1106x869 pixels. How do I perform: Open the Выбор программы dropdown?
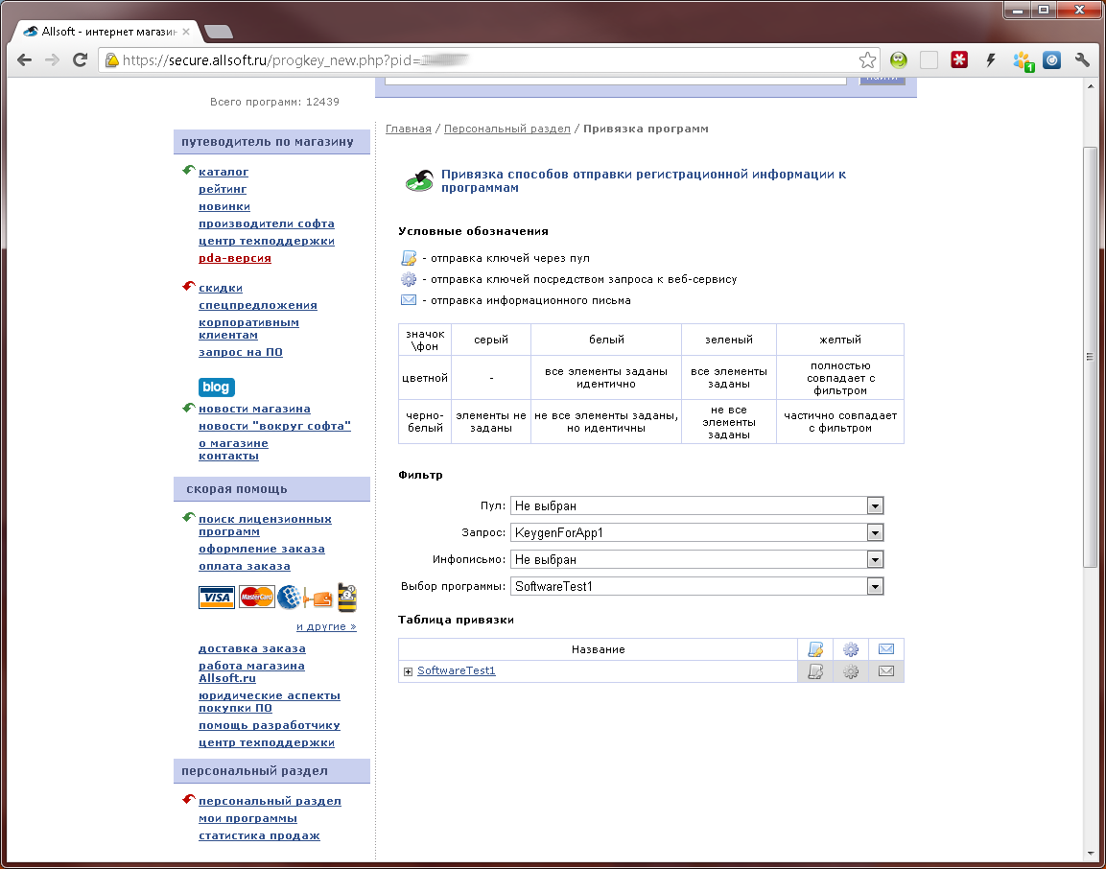click(697, 586)
